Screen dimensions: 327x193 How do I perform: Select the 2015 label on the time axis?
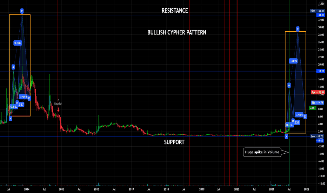click(x=61, y=189)
